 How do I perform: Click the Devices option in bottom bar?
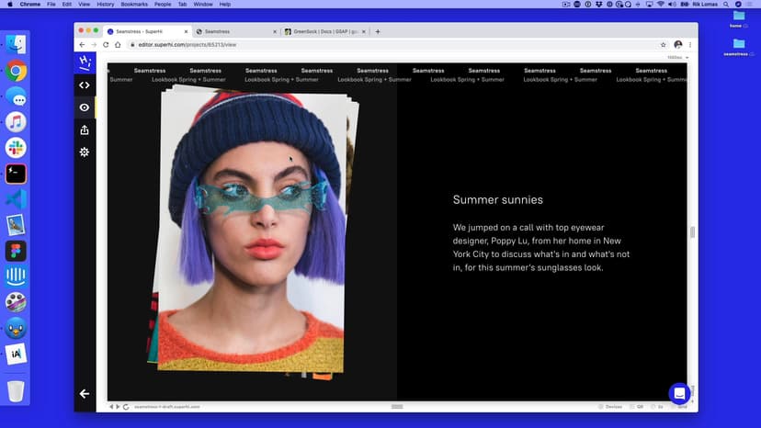click(610, 406)
